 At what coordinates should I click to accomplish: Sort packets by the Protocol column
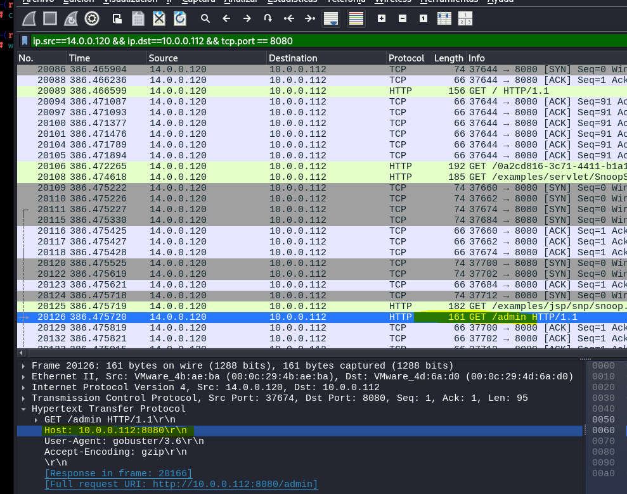[406, 58]
